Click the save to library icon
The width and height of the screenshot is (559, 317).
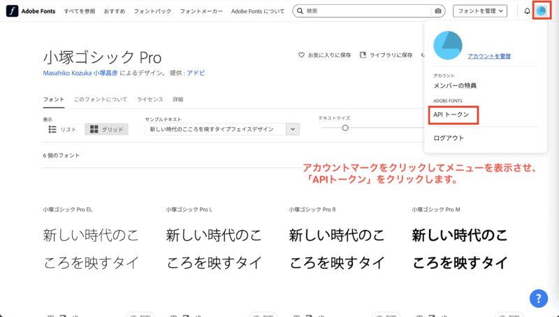click(x=363, y=55)
